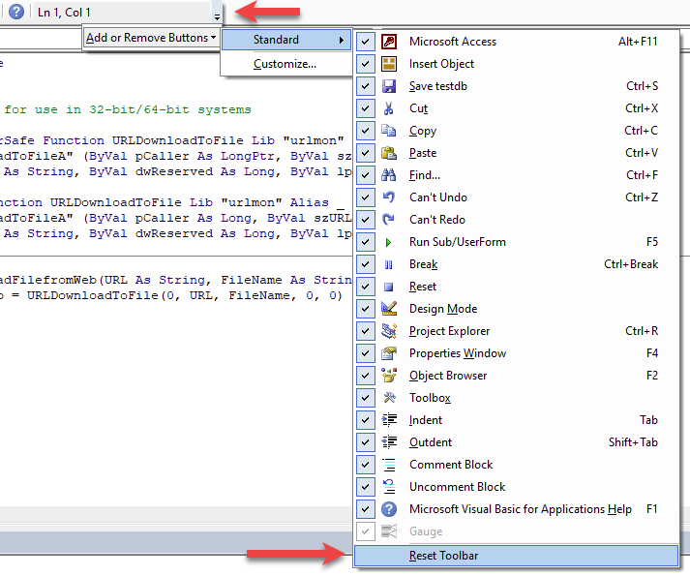The height and width of the screenshot is (576, 690).
Task: Click the URLDownloadToFile(0, URL, FileName code line
Action: [x=170, y=295]
